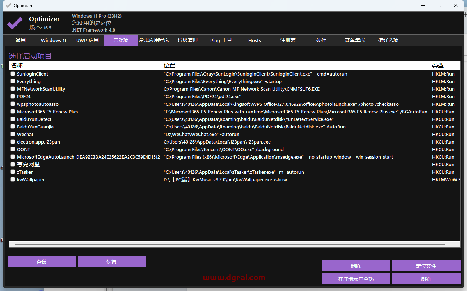This screenshot has width=467, height=291.
Task: Tick the Everything startup item checkbox
Action: [13, 81]
